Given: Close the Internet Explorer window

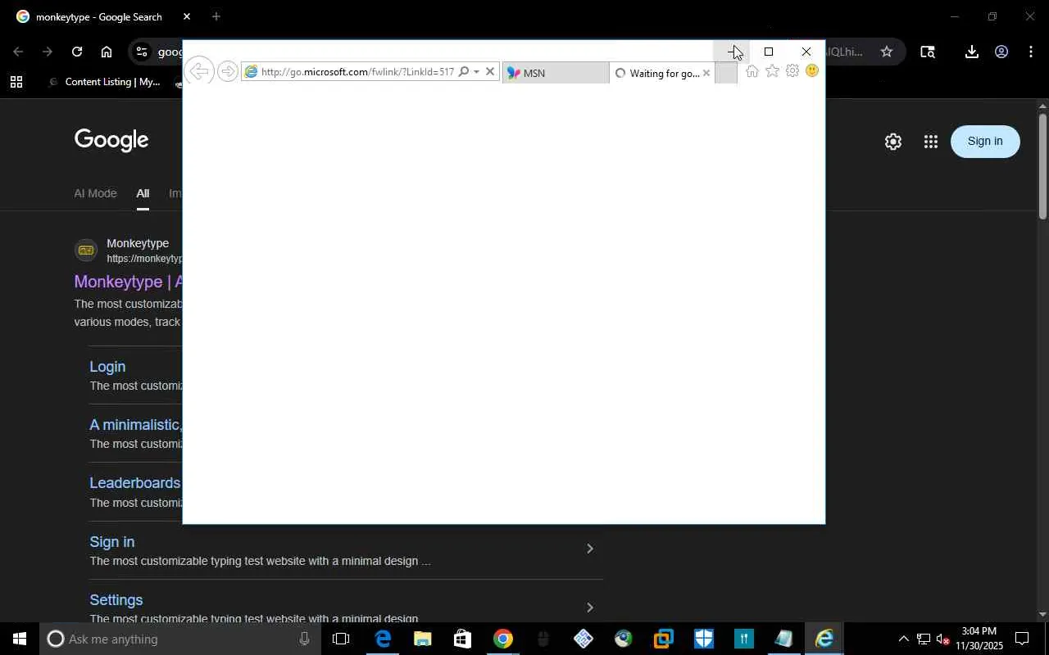Looking at the screenshot, I should click(806, 52).
